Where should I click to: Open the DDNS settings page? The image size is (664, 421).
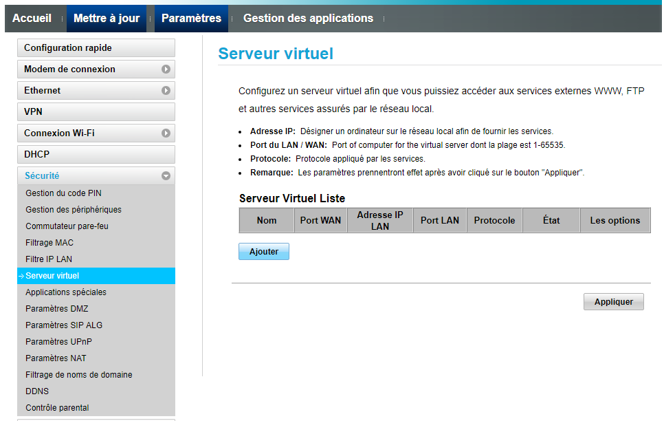tap(37, 391)
